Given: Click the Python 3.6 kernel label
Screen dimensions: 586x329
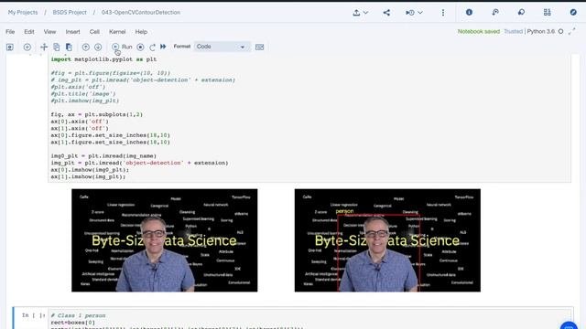Looking at the screenshot, I should point(541,31).
